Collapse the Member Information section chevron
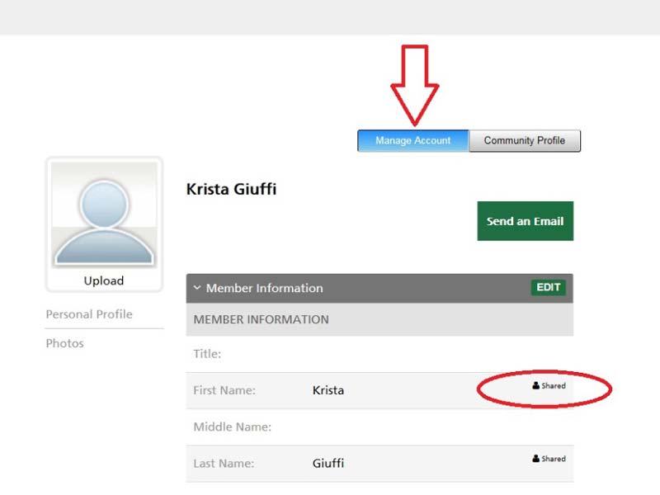 point(197,288)
